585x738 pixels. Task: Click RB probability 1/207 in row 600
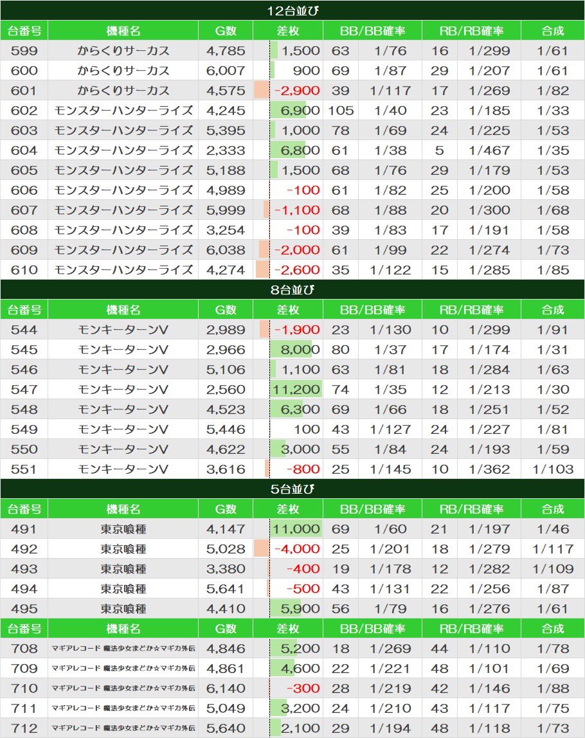point(489,71)
